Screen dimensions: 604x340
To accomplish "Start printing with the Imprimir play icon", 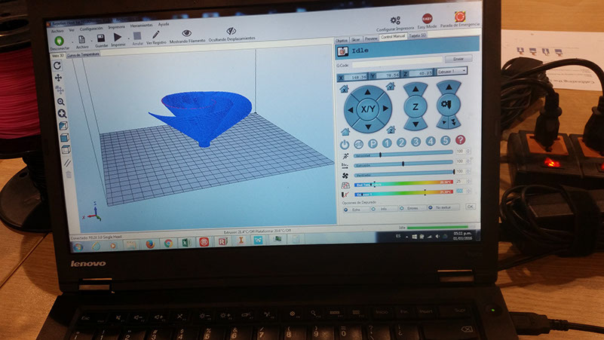I will (x=118, y=37).
